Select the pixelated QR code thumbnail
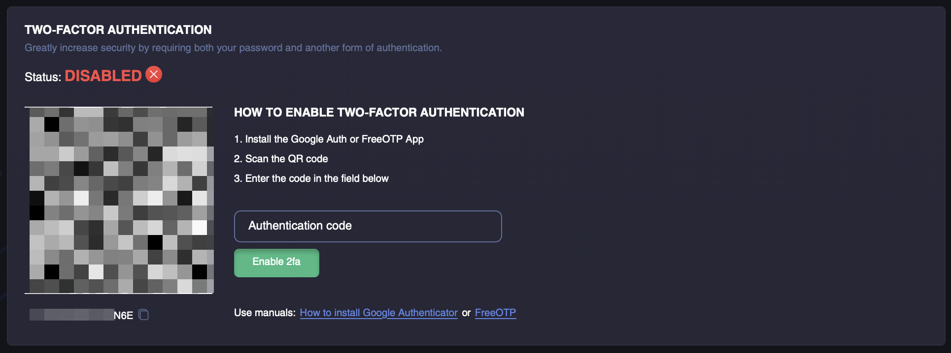The height and width of the screenshot is (353, 951). [119, 199]
